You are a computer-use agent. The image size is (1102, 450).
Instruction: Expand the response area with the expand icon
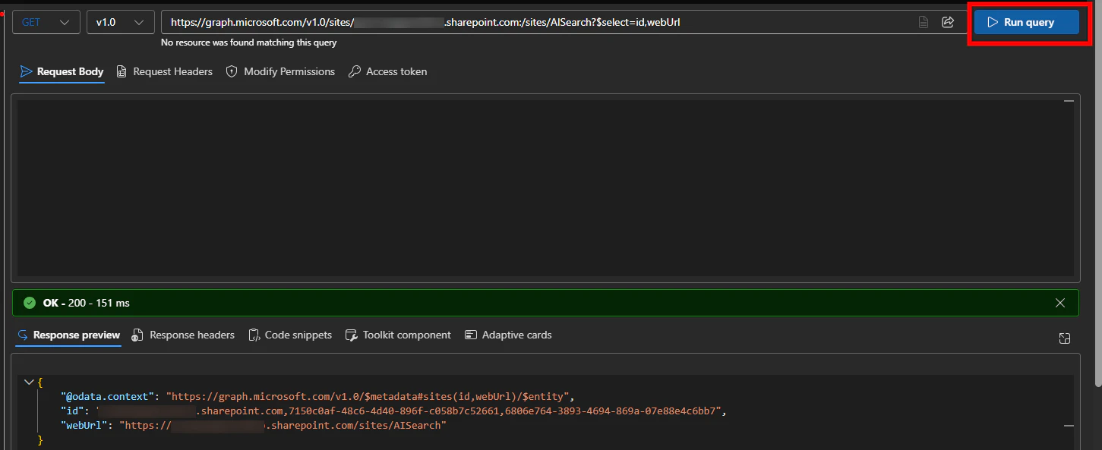click(1065, 338)
